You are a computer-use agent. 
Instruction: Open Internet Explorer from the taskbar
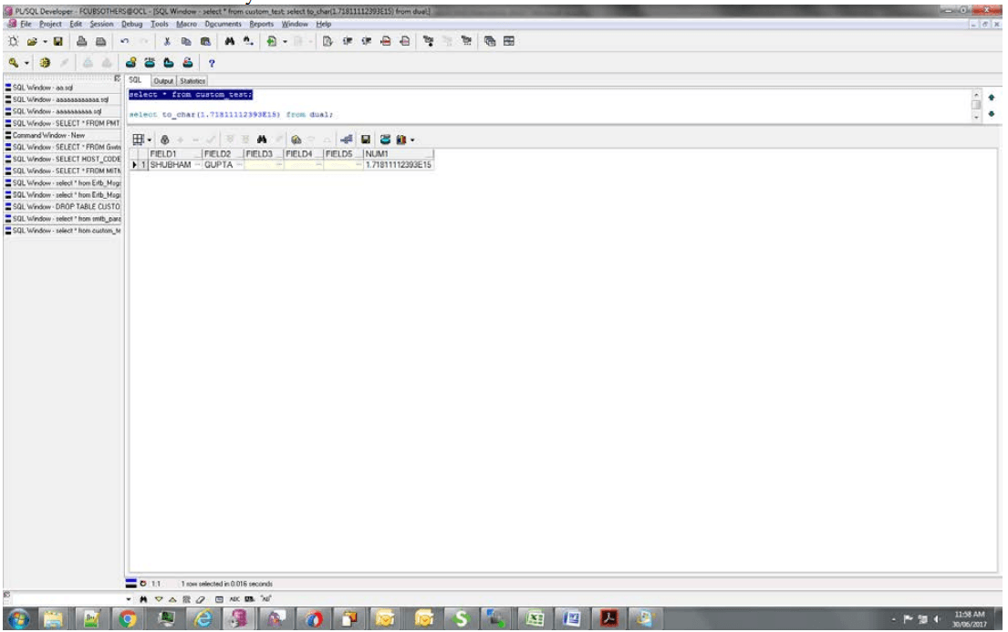203,619
